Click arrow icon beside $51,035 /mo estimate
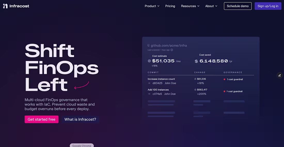Viewport: 284px width, 147px height. [x=149, y=61]
